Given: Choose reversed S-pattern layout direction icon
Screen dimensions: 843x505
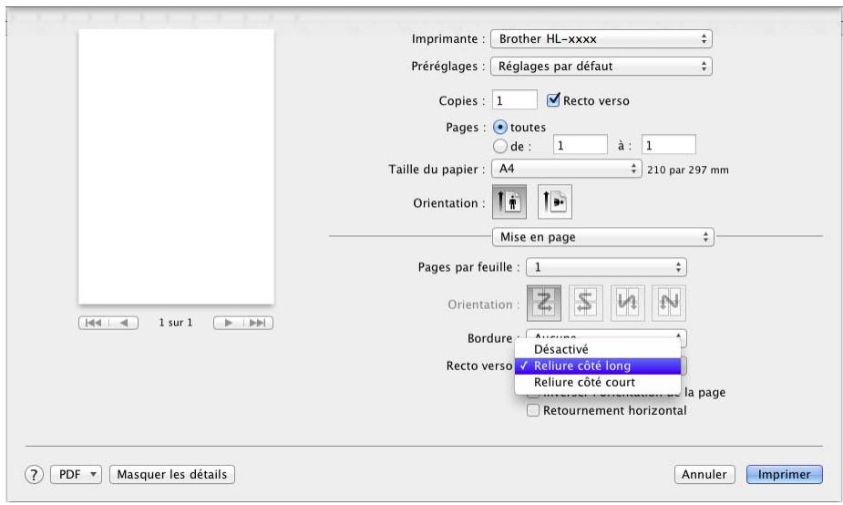Looking at the screenshot, I should (585, 303).
